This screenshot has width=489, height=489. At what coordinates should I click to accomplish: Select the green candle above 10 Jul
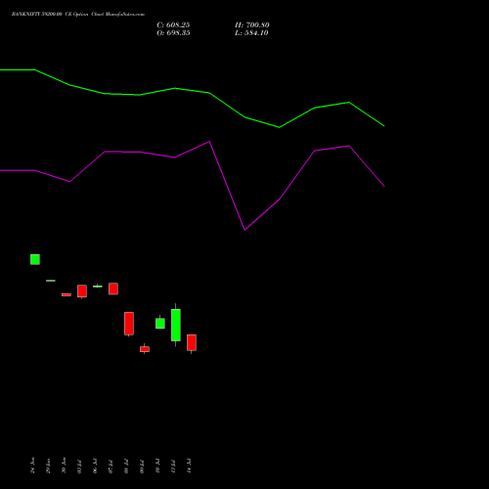click(160, 323)
